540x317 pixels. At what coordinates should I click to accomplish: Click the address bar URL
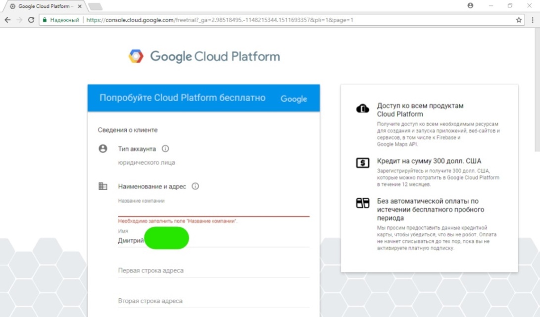[x=220, y=20]
